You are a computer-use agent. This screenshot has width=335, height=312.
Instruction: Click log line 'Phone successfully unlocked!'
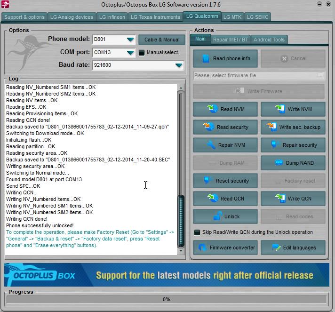tap(40, 225)
